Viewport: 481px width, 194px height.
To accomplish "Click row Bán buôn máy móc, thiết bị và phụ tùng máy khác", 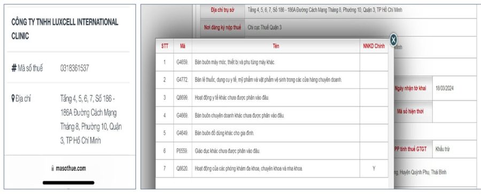I will (x=272, y=62).
